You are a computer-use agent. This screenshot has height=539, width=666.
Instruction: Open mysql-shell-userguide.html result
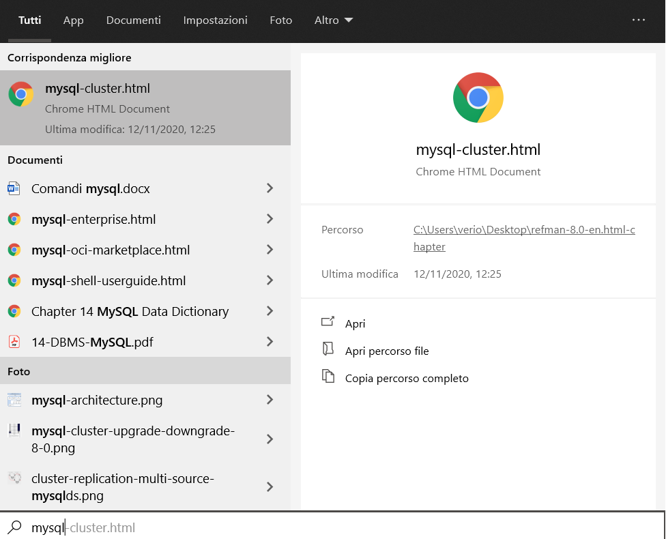[108, 280]
